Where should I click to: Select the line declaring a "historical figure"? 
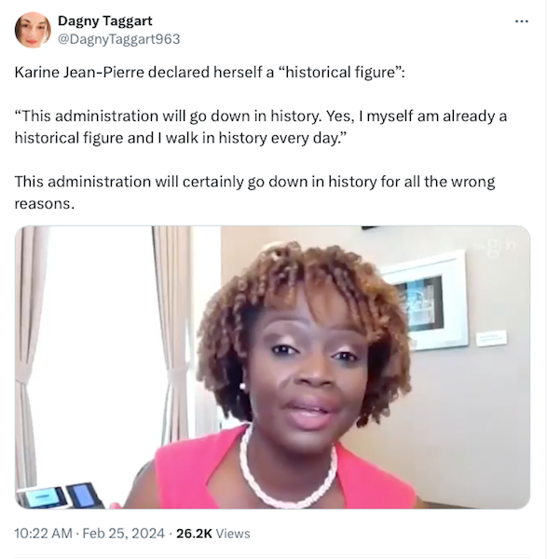(x=210, y=73)
